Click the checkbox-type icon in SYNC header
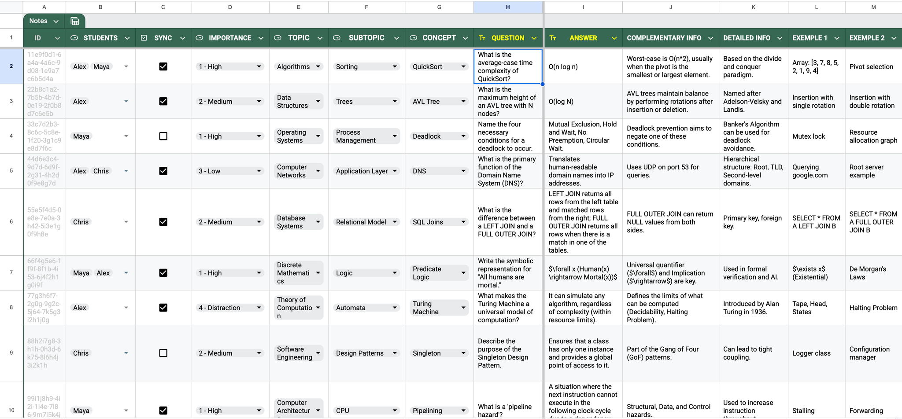Screen dimensions: 902x419 click(x=144, y=38)
